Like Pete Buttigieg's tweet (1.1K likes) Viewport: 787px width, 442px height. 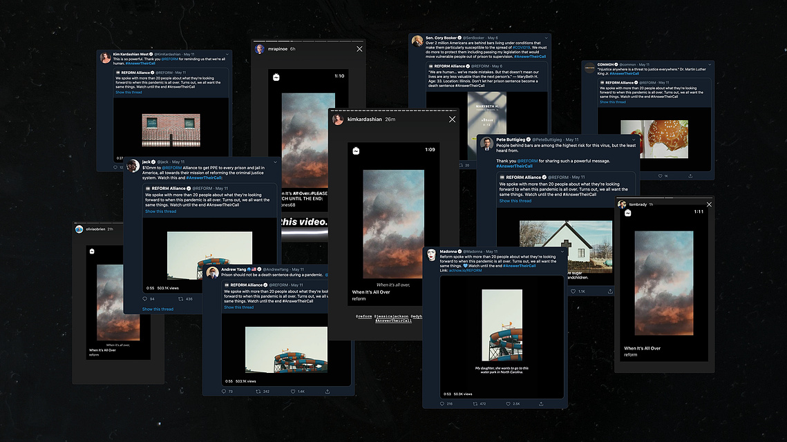coord(573,291)
